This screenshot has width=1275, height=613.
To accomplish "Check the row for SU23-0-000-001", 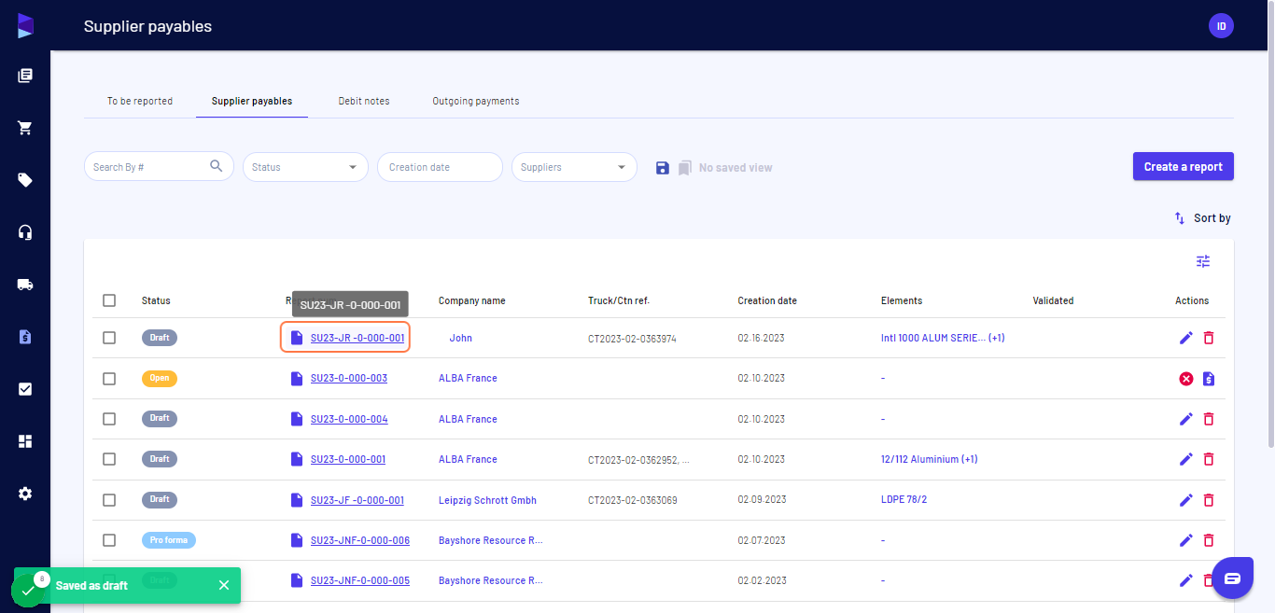I will click(x=109, y=459).
